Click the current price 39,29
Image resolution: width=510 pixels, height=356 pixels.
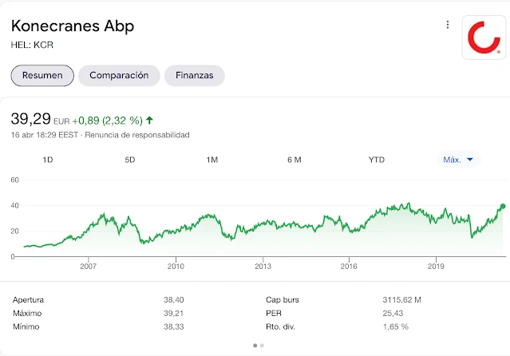[x=31, y=119]
